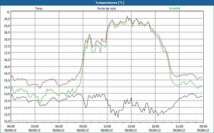Screen dimensions: 214x133
Task: Click the '13,5' y-axis value
Action: pos(7,101)
